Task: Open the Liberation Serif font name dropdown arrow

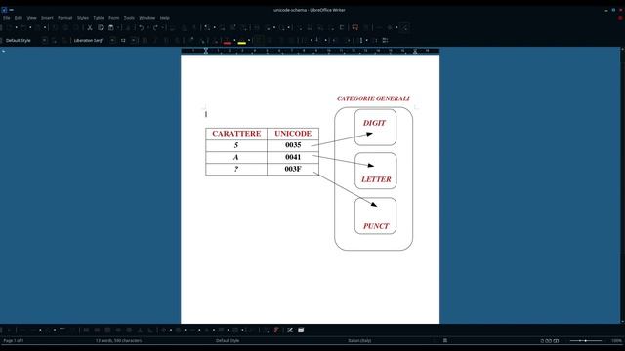Action: (x=113, y=40)
